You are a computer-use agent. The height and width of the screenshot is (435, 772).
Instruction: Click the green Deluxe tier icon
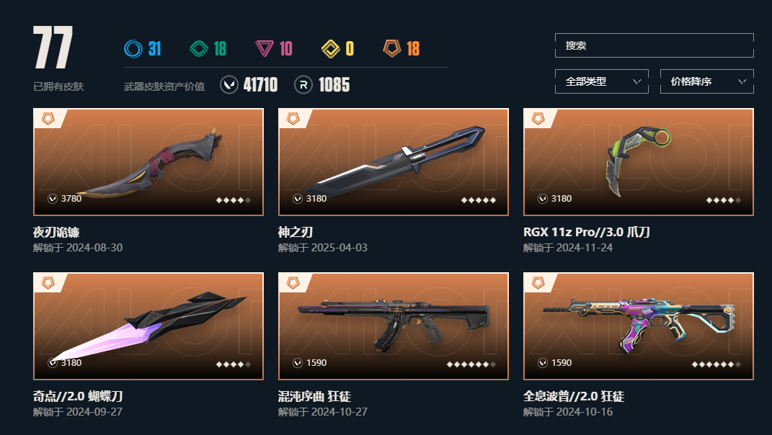click(x=199, y=49)
